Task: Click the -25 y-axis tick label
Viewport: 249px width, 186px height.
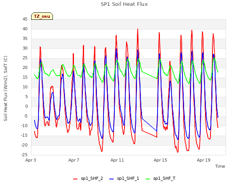Action: [x=24, y=155]
